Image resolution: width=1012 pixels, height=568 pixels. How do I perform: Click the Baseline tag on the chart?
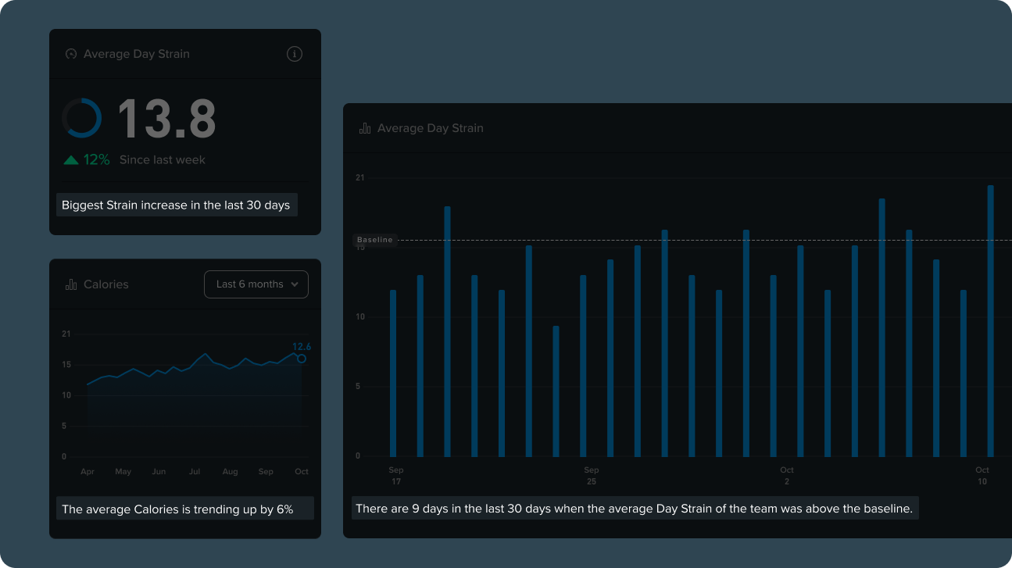tap(375, 240)
